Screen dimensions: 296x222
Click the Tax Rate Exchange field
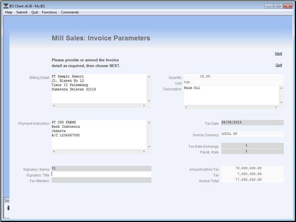pos(252,146)
